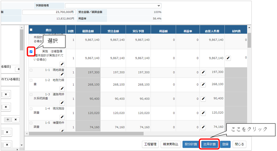Click pencil icon under 1-1 現地調査 item
Screen dimensions: 277x151
62,74
